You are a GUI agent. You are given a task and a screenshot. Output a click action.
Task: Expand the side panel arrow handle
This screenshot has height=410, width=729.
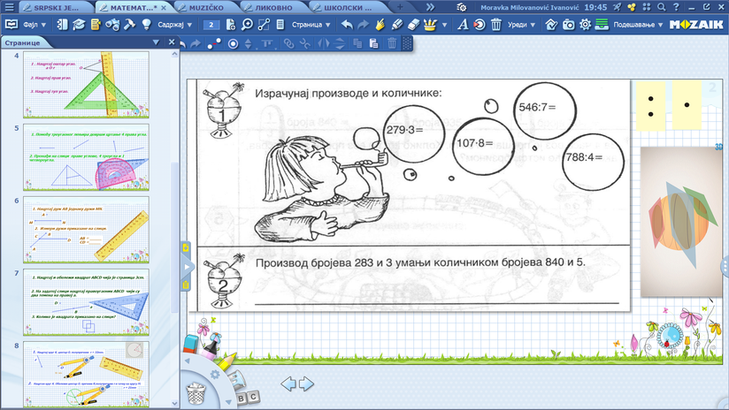[x=187, y=267]
